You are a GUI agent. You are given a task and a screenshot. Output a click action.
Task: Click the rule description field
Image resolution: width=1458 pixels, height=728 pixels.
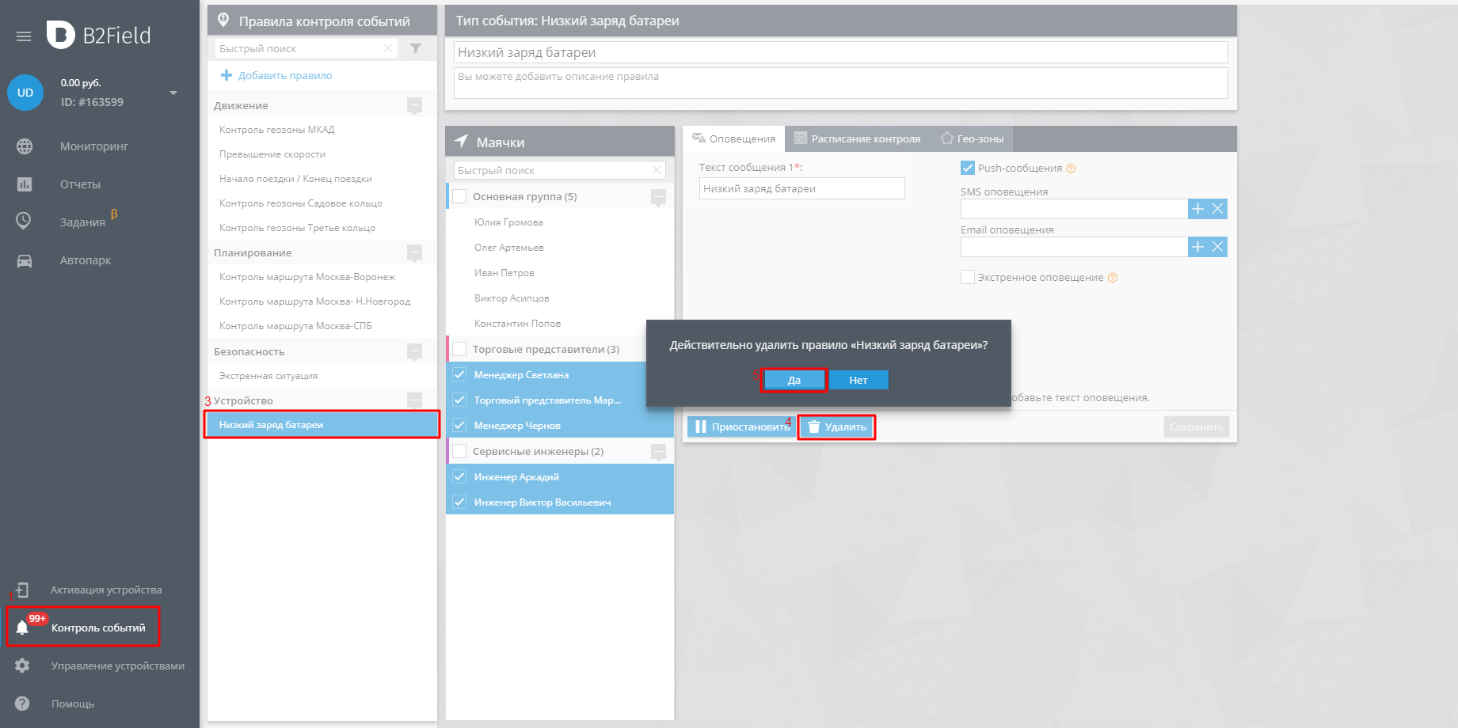click(840, 83)
